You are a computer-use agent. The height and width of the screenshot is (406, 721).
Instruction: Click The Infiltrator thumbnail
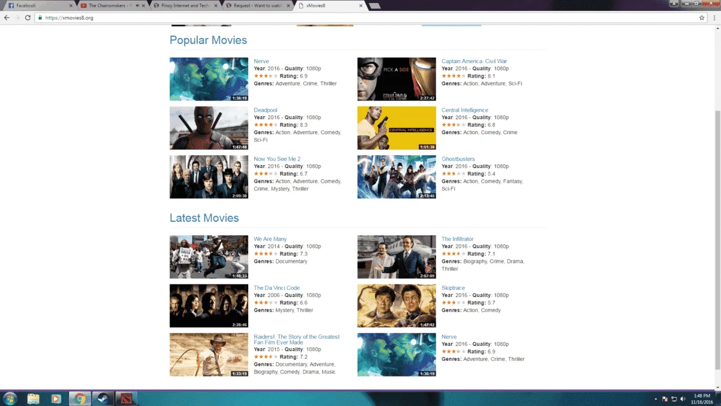click(397, 257)
